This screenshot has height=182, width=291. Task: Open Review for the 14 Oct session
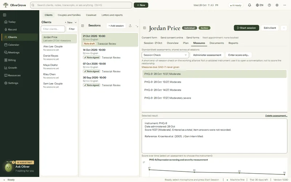click(117, 58)
